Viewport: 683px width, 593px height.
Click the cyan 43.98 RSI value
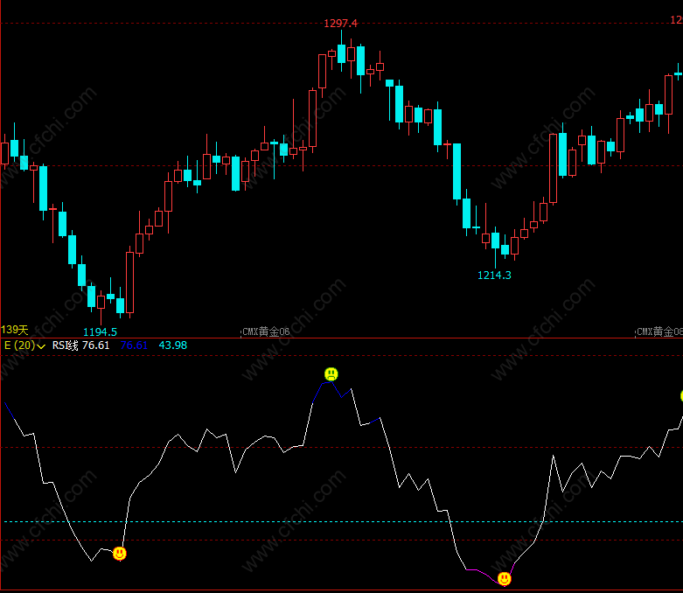pos(173,345)
